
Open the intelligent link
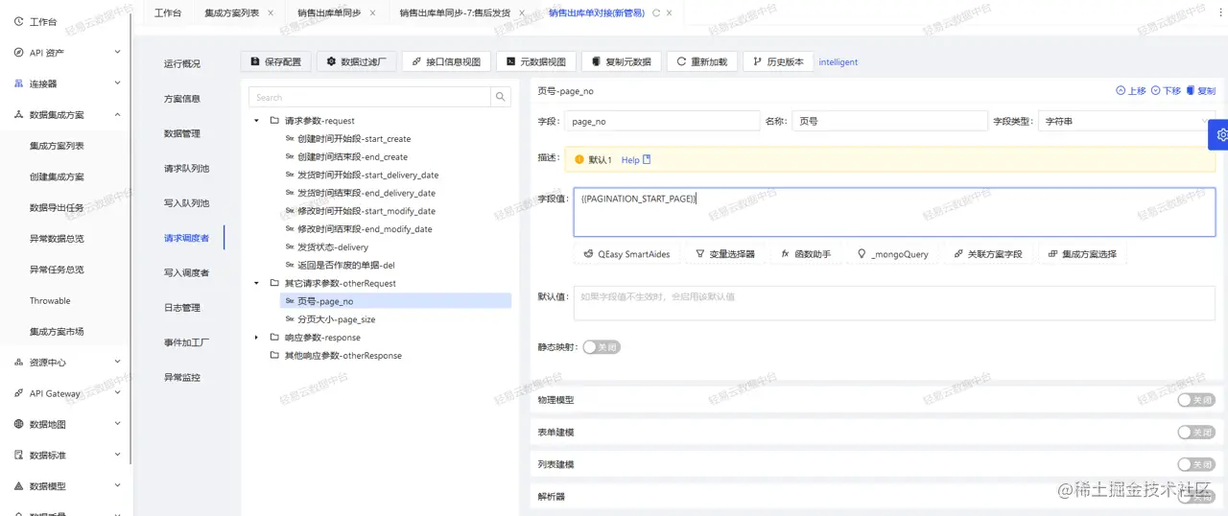pyautogui.click(x=838, y=61)
